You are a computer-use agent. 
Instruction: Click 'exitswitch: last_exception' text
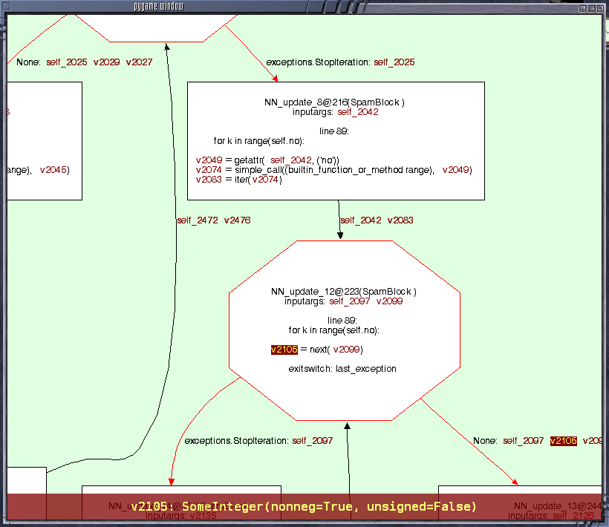click(342, 369)
